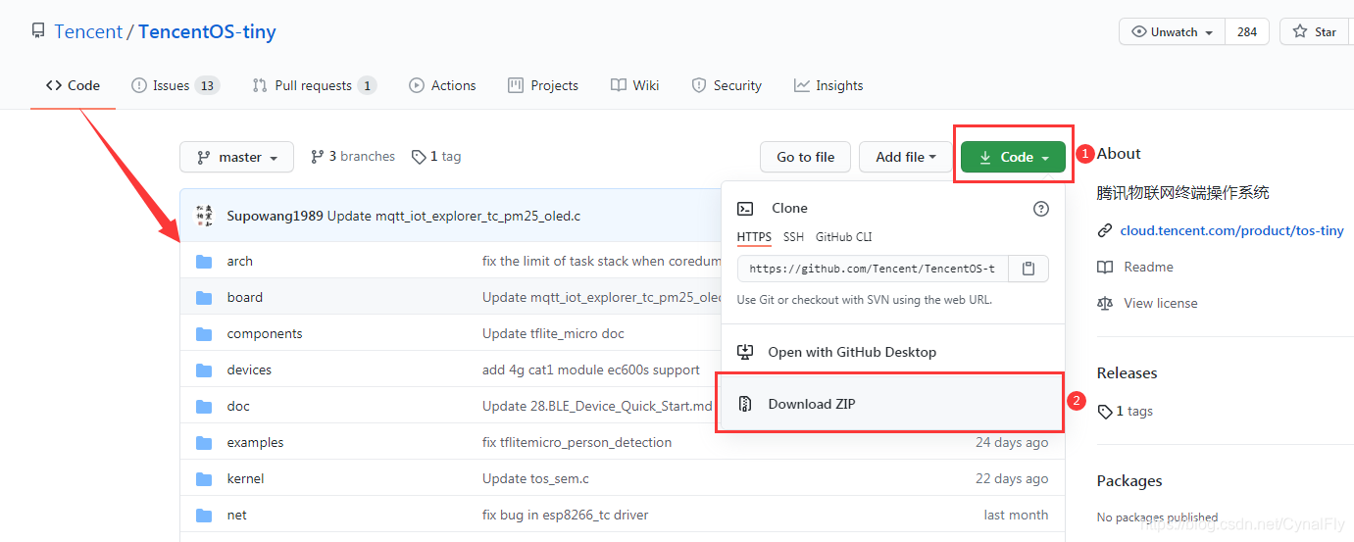This screenshot has height=542, width=1354.
Task: Open commit 'Update mqtt_iot_explorer_tc_pm25_oled.c' in header
Action: pyautogui.click(x=454, y=216)
